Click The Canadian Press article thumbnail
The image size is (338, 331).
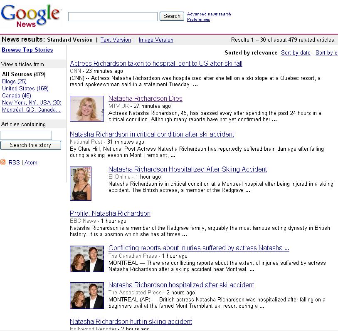click(x=87, y=259)
